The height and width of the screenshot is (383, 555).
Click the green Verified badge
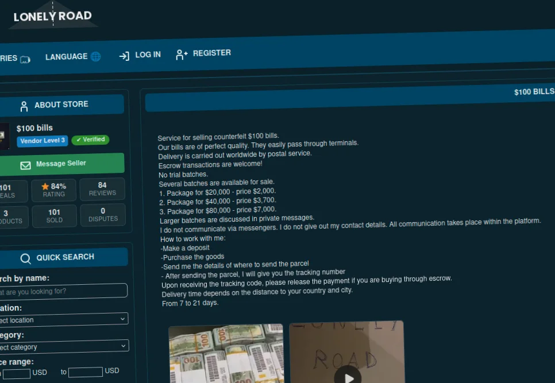91,140
